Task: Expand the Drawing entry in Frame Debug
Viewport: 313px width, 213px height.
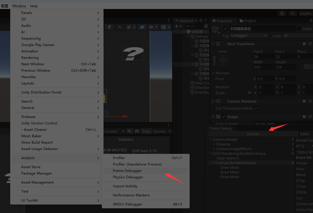Action: point(214,144)
